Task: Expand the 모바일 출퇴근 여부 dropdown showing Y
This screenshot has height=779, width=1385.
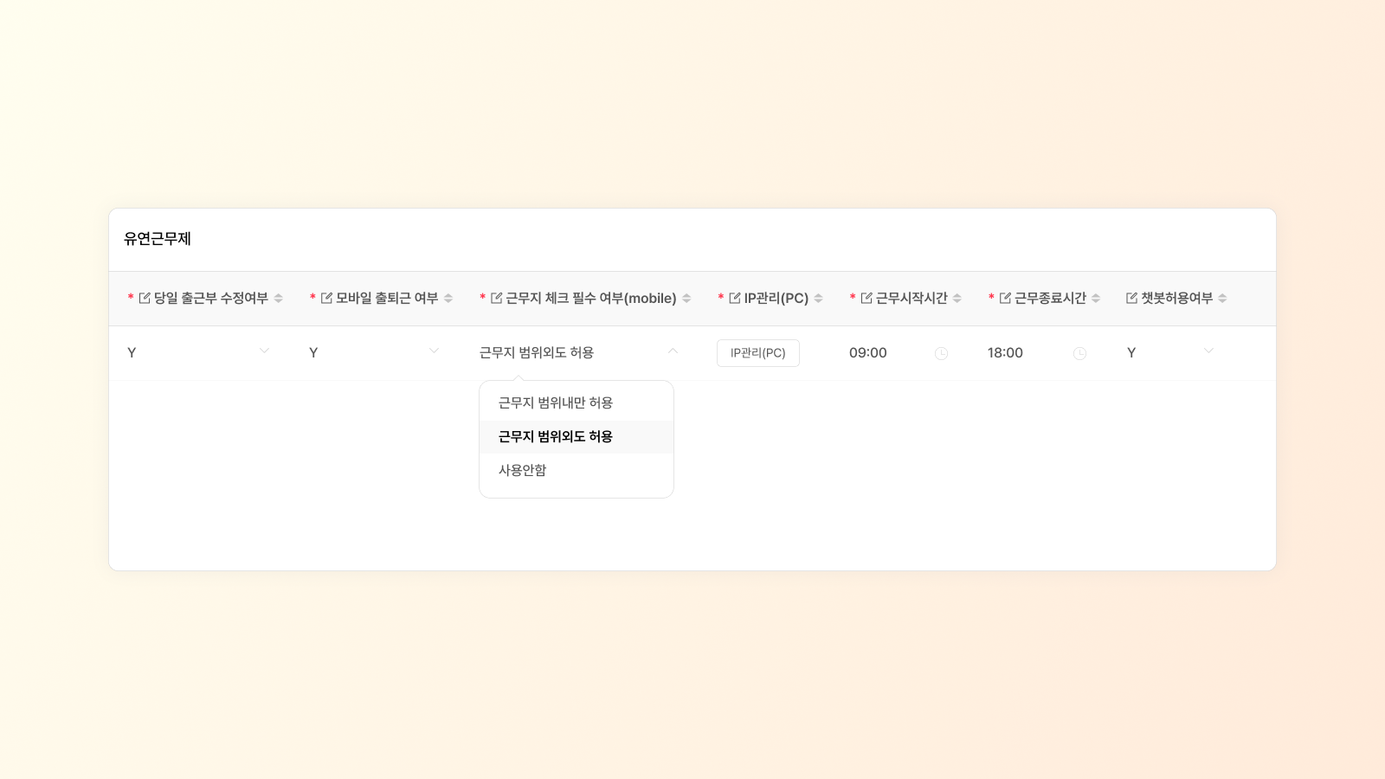Action: (434, 351)
